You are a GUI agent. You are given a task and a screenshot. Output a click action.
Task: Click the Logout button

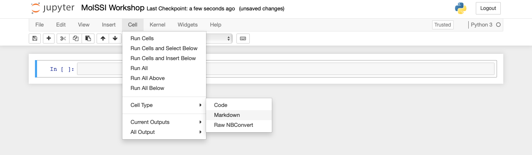(x=488, y=8)
